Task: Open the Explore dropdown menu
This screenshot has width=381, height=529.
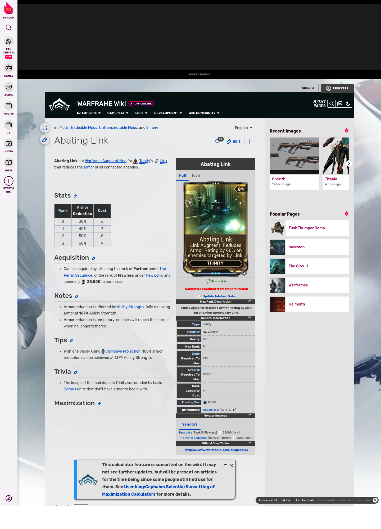Action: [x=89, y=113]
